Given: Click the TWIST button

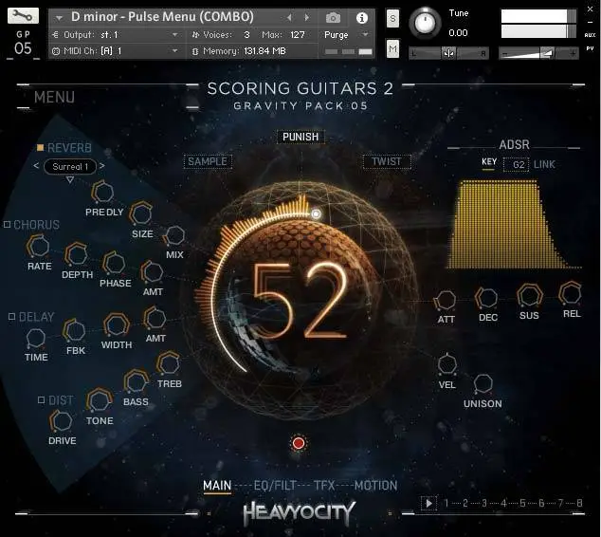Looking at the screenshot, I should coord(387,161).
